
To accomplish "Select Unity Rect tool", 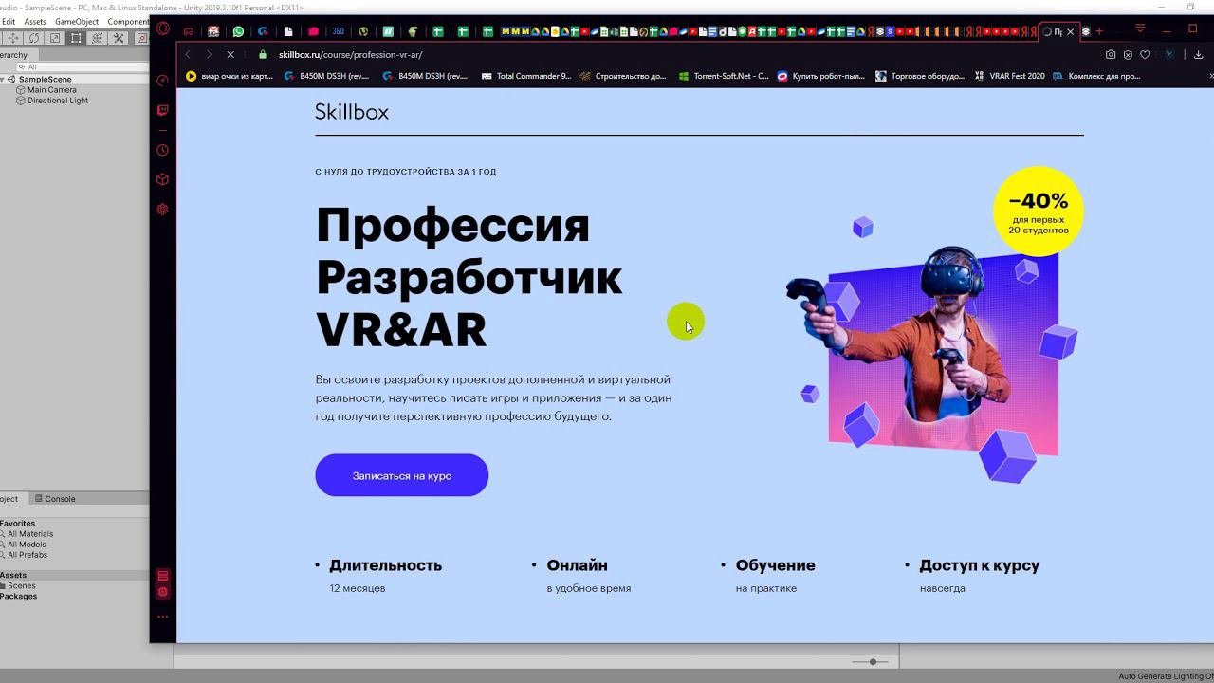I will 76,38.
